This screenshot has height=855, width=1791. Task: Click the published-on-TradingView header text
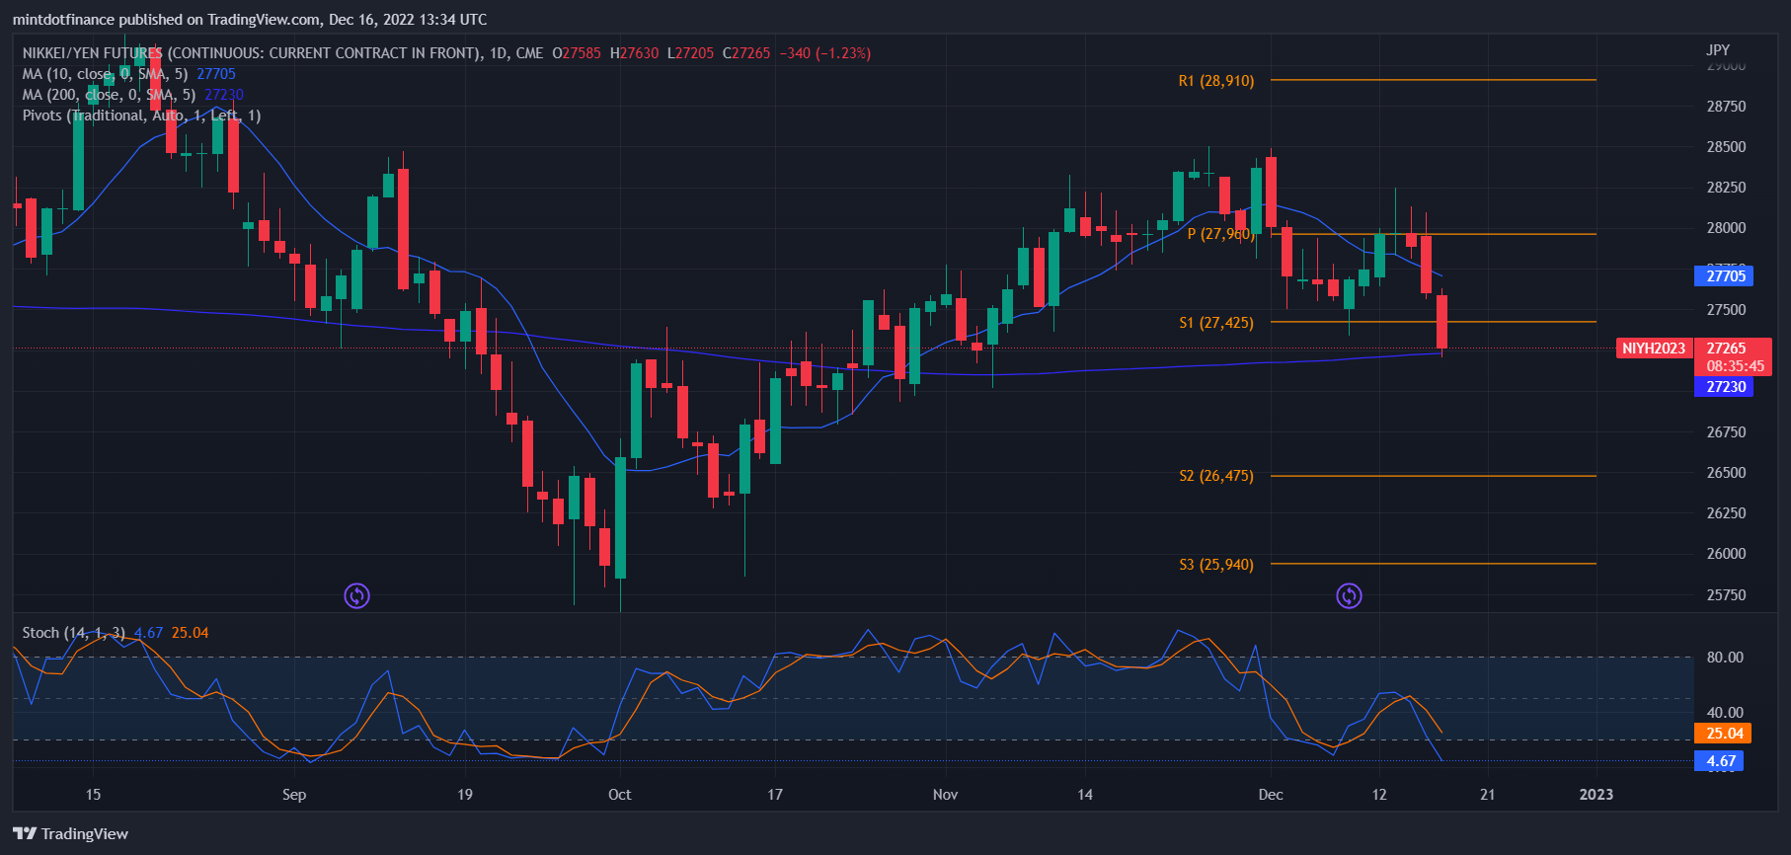[250, 20]
